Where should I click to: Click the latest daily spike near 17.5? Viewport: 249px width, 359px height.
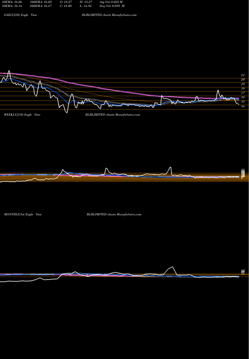pyautogui.click(x=218, y=90)
